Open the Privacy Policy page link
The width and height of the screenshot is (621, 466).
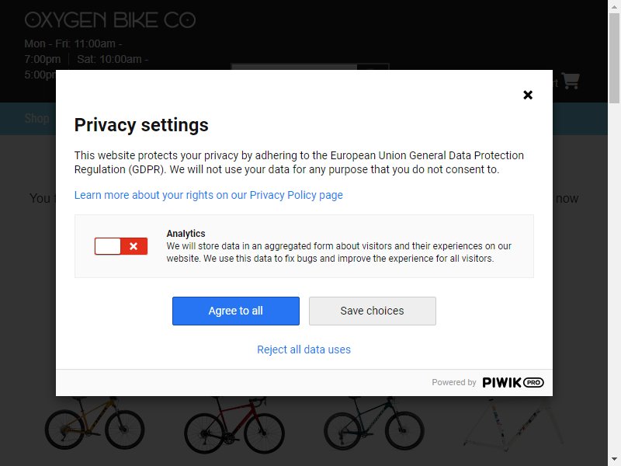(x=208, y=195)
